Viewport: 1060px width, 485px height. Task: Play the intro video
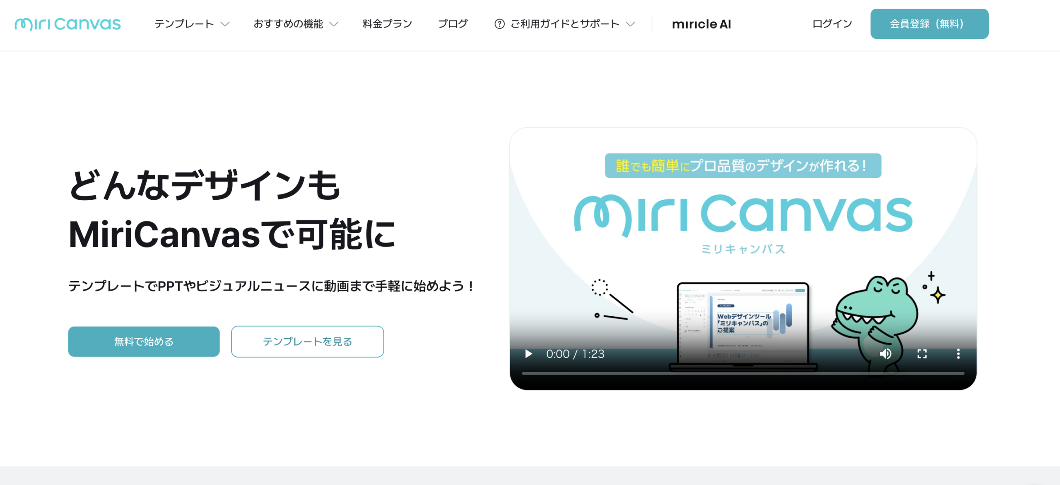(x=528, y=354)
